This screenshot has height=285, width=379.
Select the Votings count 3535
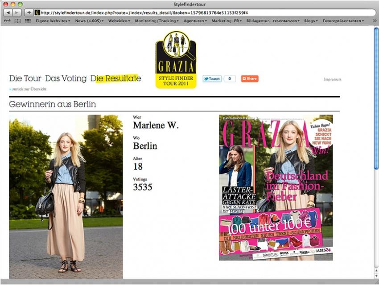point(143,187)
